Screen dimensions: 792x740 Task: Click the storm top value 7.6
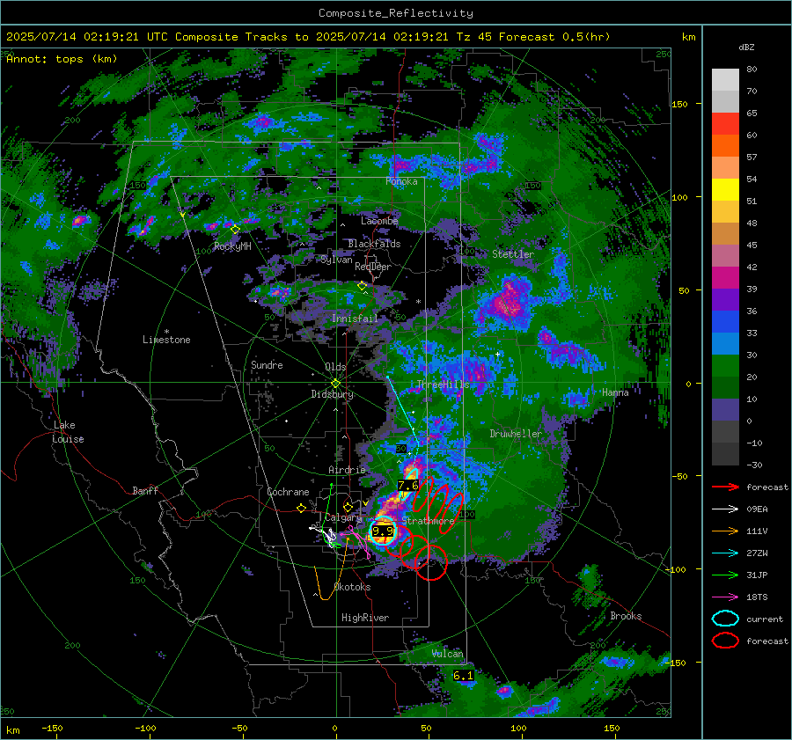pyautogui.click(x=408, y=486)
